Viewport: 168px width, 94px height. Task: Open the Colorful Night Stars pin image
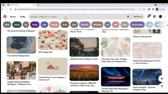(x=116, y=77)
